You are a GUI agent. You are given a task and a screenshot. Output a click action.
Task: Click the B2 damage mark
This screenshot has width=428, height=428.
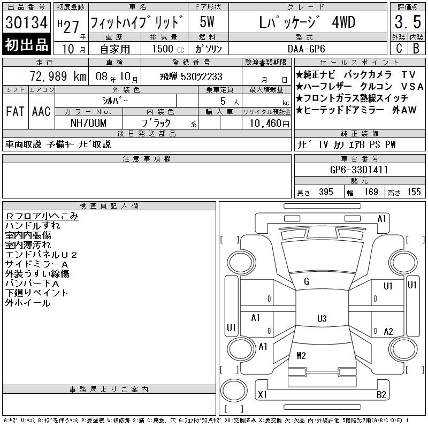tap(381, 395)
